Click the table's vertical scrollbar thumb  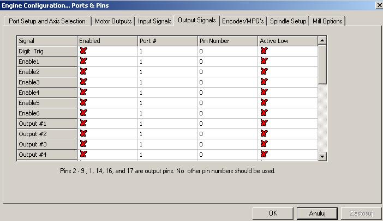[x=322, y=65]
